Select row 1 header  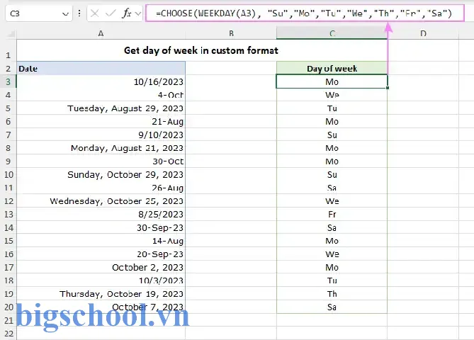point(9,50)
